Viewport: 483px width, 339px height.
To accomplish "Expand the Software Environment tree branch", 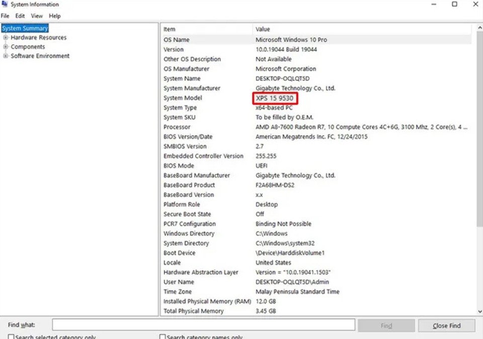I will [x=7, y=56].
